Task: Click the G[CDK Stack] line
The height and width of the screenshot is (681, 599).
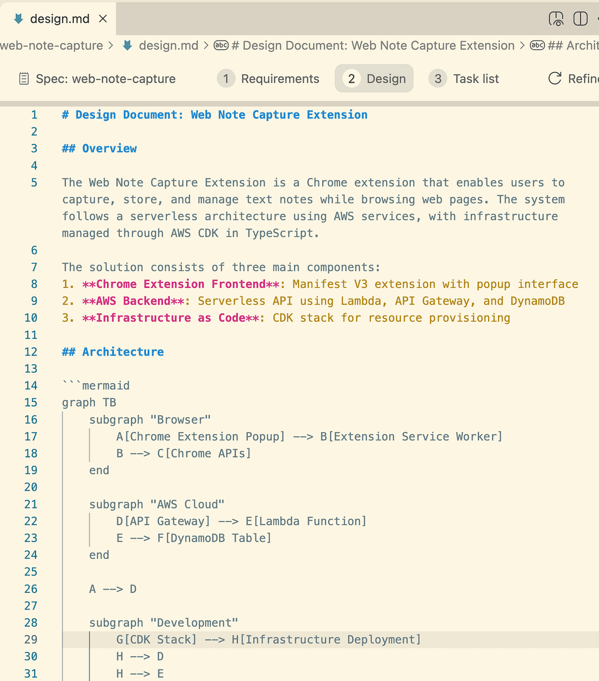Action: coord(268,639)
